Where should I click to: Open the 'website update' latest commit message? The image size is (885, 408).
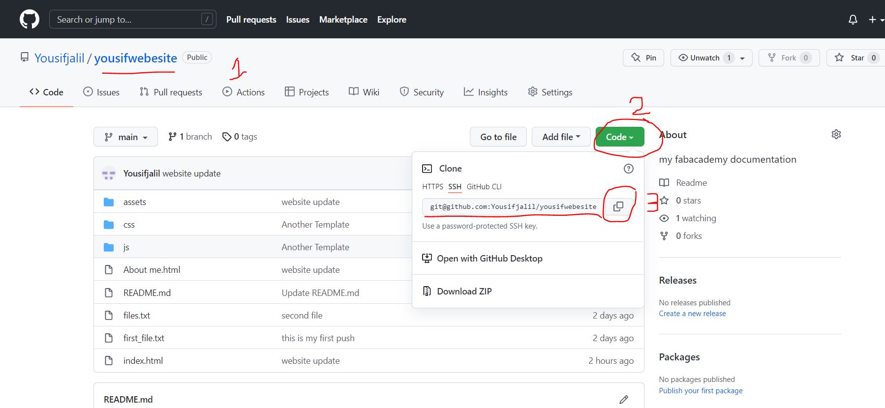click(192, 174)
